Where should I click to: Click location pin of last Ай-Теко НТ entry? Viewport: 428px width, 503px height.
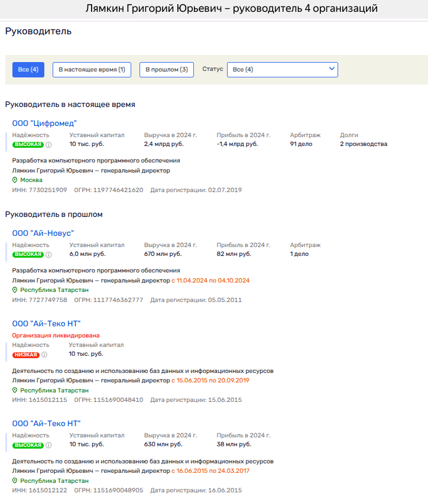pos(15,481)
